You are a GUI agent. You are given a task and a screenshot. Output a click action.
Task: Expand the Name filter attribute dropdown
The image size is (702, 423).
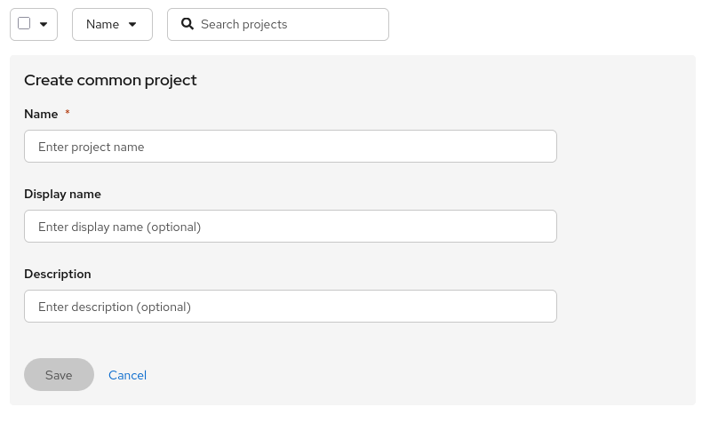coord(112,24)
